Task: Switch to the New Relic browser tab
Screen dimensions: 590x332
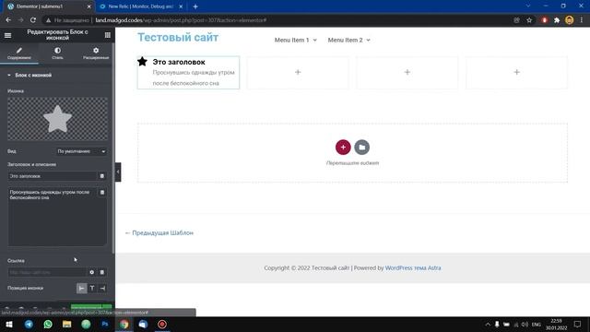Action: (x=140, y=6)
